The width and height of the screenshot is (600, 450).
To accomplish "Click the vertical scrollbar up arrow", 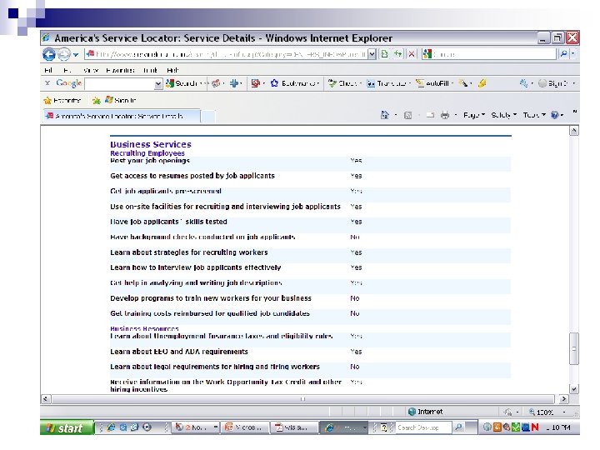I will 573,131.
